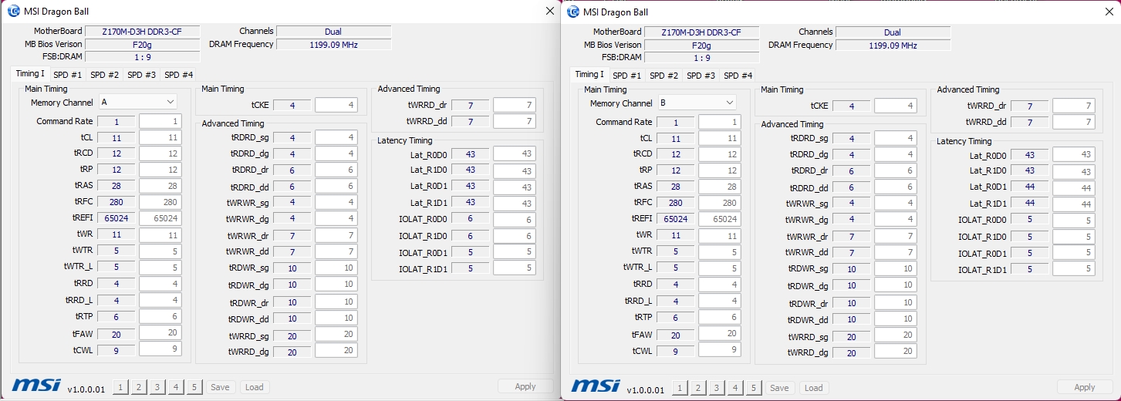The width and height of the screenshot is (1121, 401).
Task: Close the left MSI Dragon Ball window
Action: click(x=550, y=11)
